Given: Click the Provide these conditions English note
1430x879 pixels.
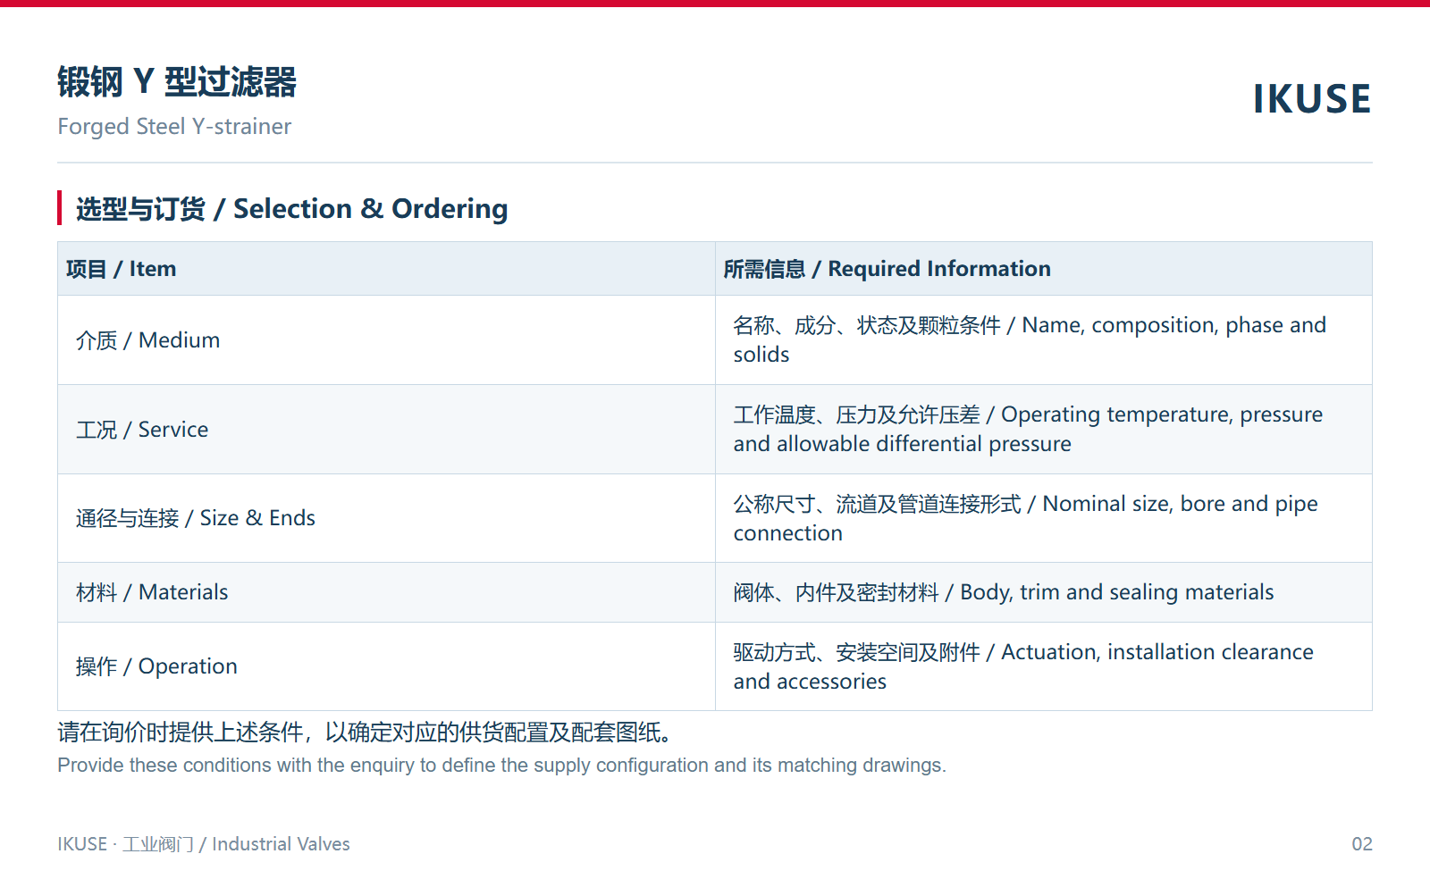Looking at the screenshot, I should [501, 766].
